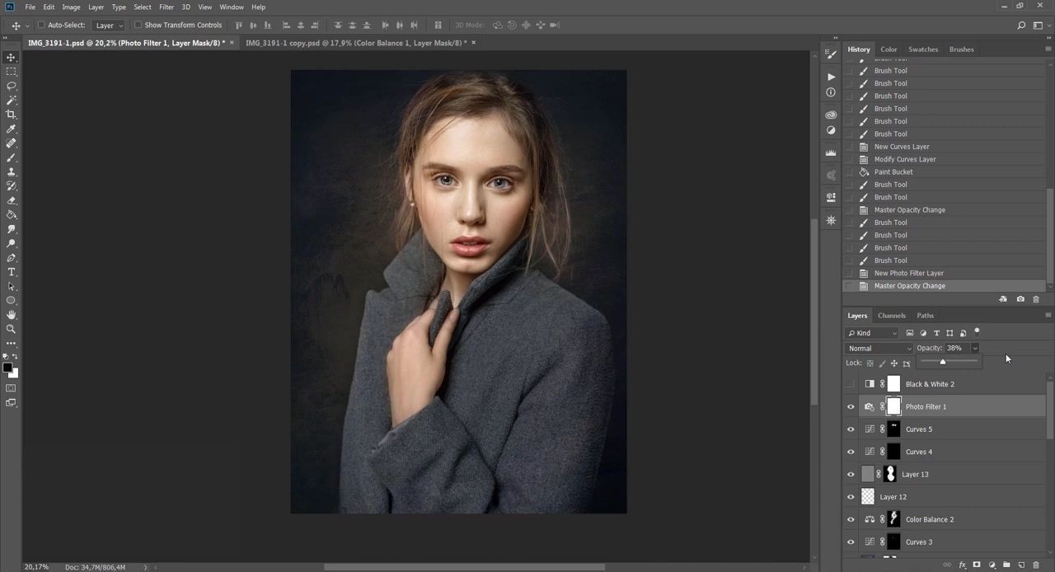Select the Eraser tool
Image resolution: width=1055 pixels, height=572 pixels.
[11, 200]
